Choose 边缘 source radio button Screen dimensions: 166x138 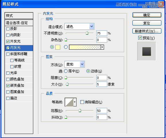88,71
